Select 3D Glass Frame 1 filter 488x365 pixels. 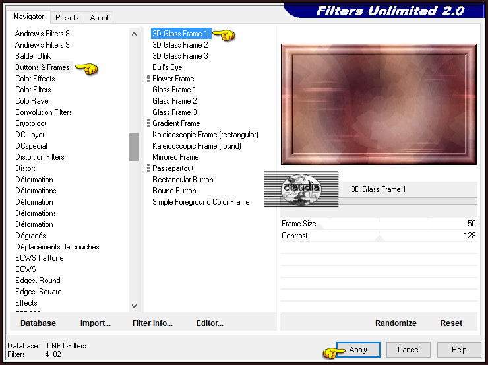click(180, 34)
